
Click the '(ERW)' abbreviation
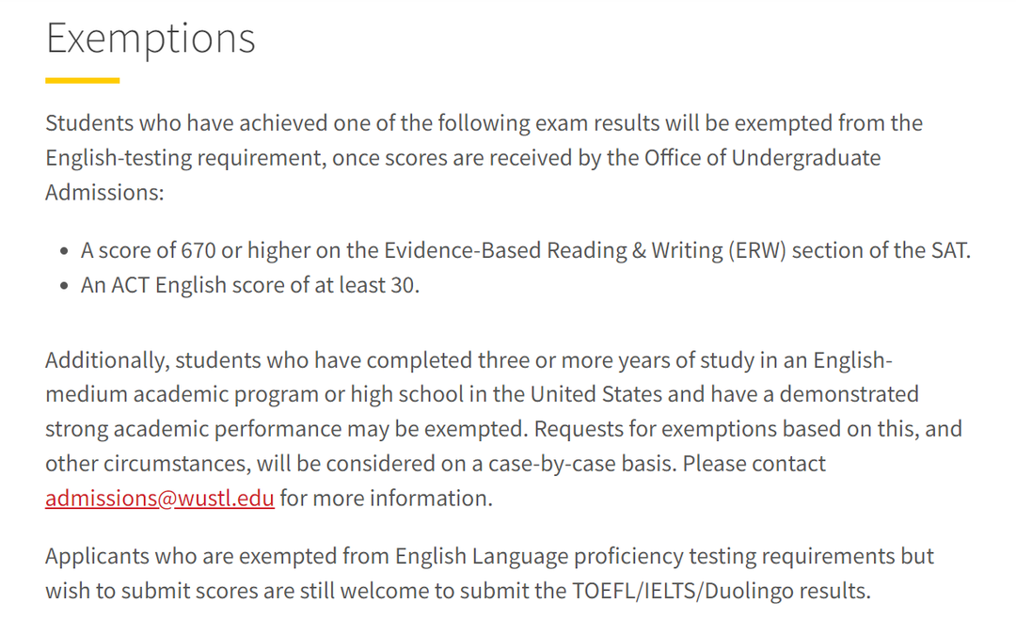click(757, 250)
